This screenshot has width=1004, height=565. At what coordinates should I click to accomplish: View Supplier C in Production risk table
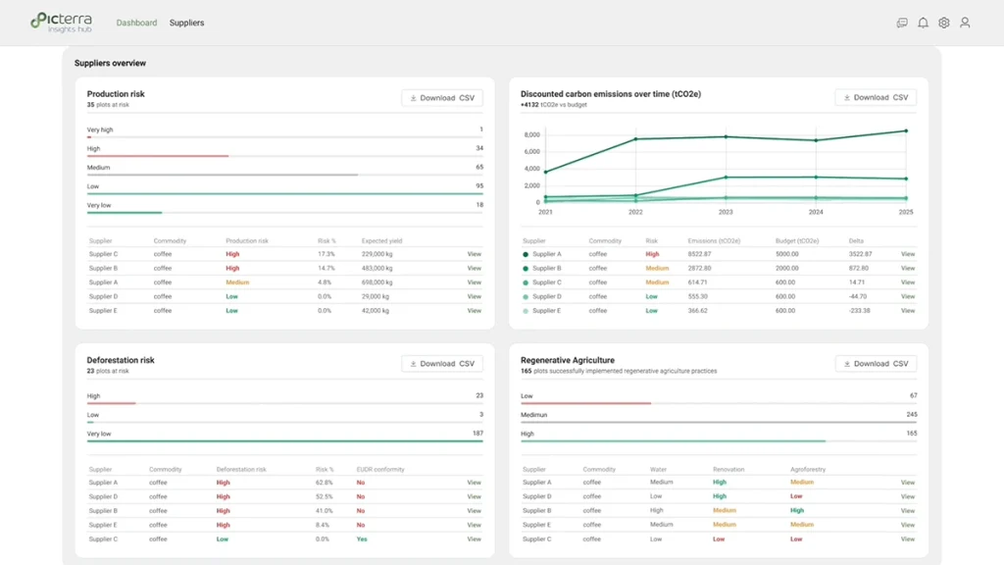(x=474, y=254)
